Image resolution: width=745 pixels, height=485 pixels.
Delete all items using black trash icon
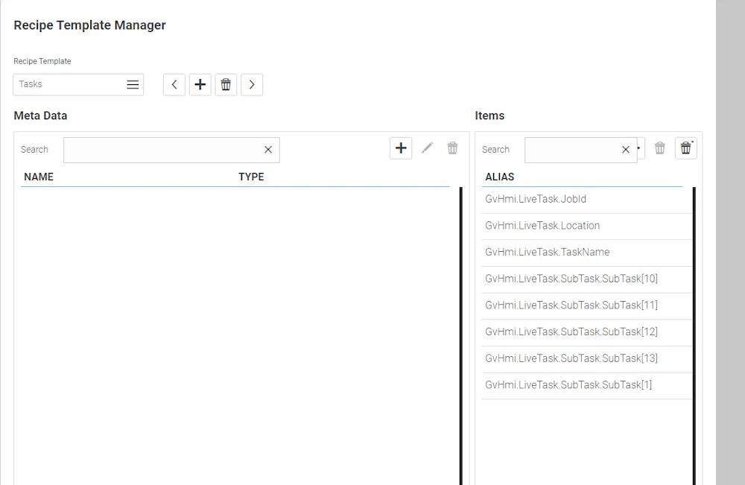686,148
